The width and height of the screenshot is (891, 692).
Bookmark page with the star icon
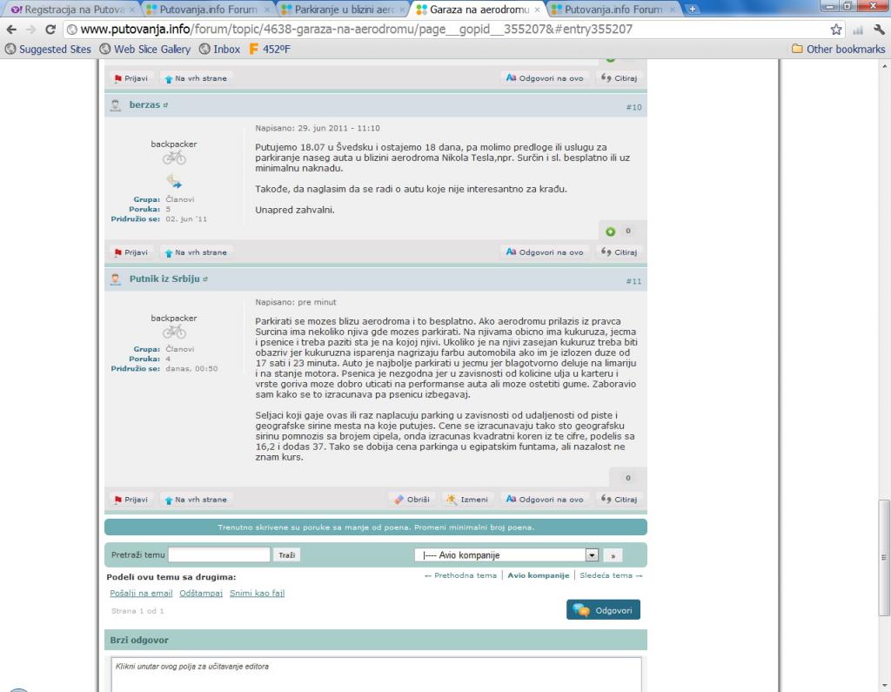(x=836, y=29)
